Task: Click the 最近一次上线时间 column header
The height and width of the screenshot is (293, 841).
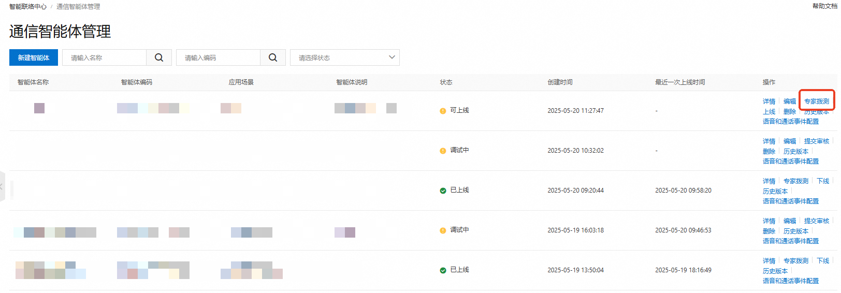Action: (680, 82)
